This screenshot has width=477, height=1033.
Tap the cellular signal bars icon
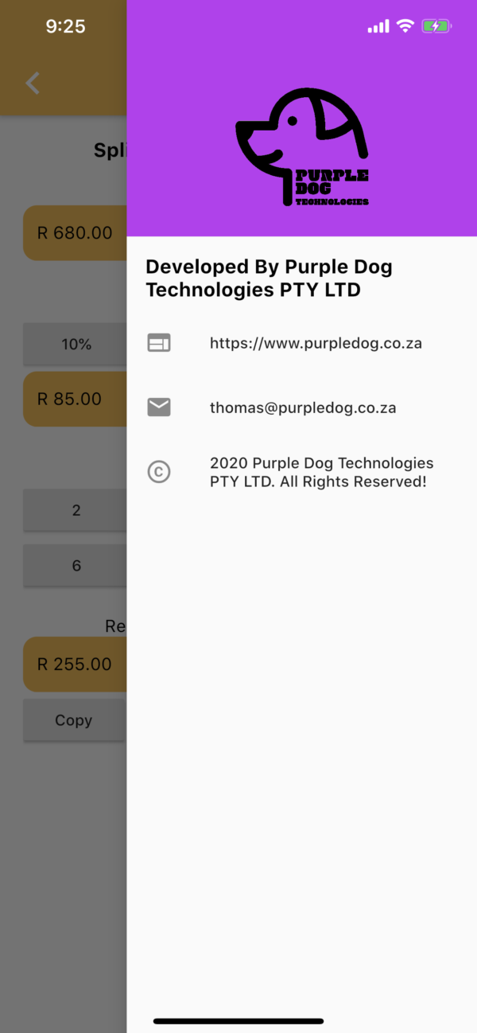point(378,27)
